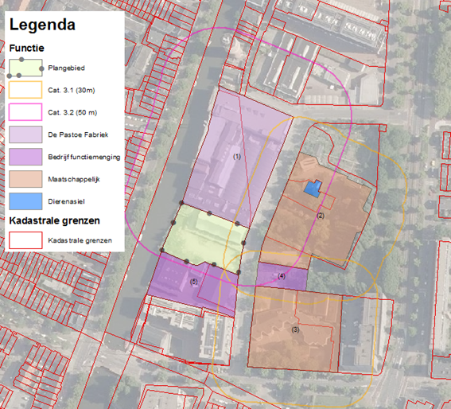The image size is (451, 409).
Task: Click the Maatschappelijk legend swatch
Action: [x=25, y=179]
